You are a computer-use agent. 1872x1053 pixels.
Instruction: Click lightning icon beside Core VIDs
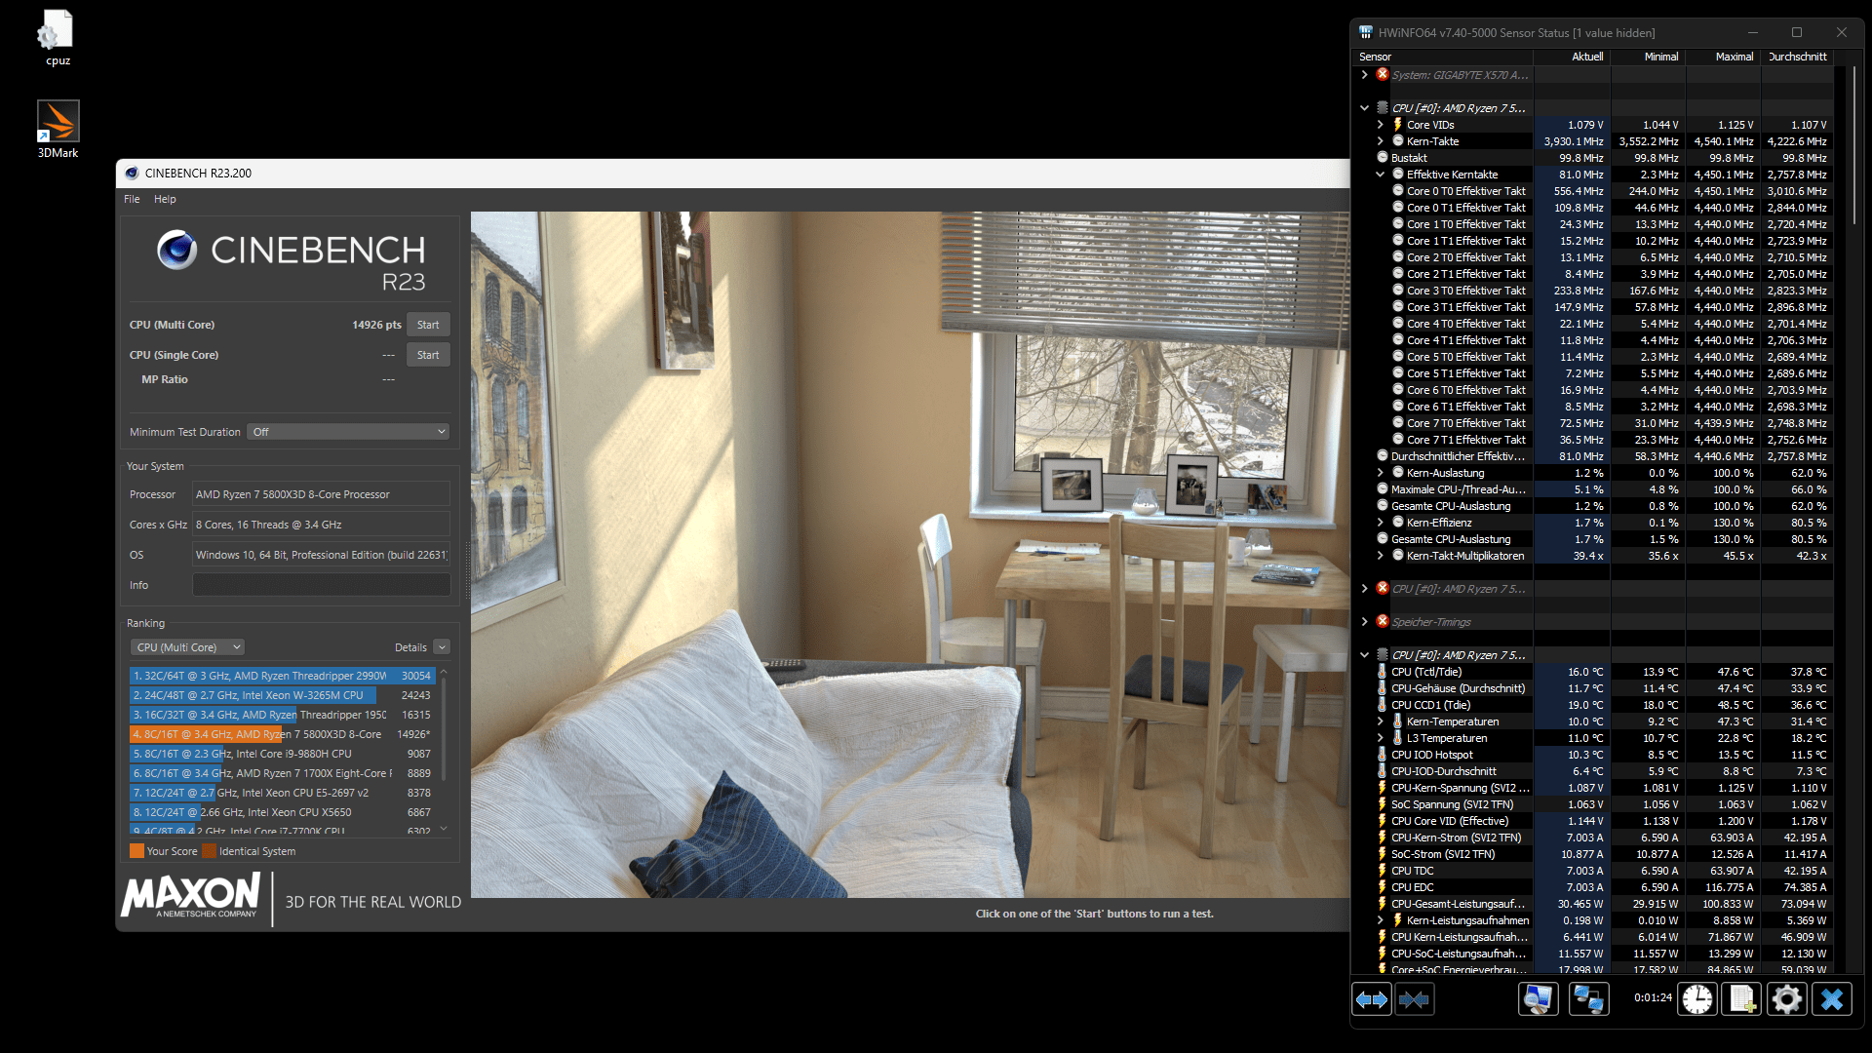pyautogui.click(x=1397, y=124)
